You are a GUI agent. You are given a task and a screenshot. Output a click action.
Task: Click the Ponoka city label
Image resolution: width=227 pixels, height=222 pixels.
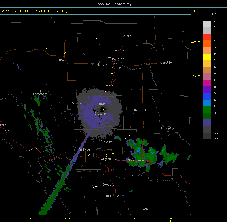[126, 36]
